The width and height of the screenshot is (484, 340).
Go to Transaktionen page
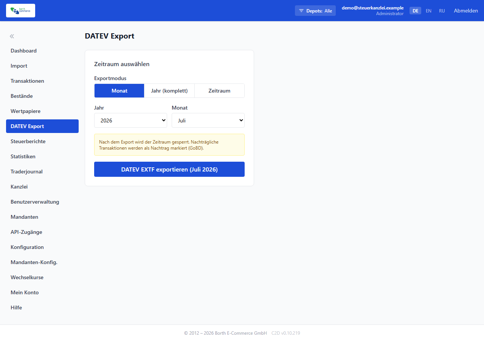pyautogui.click(x=42, y=81)
